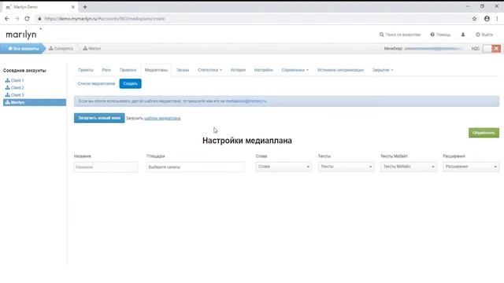504x283 pixels.
Task: Open a new browser tab with plus
Action: tap(85, 7)
